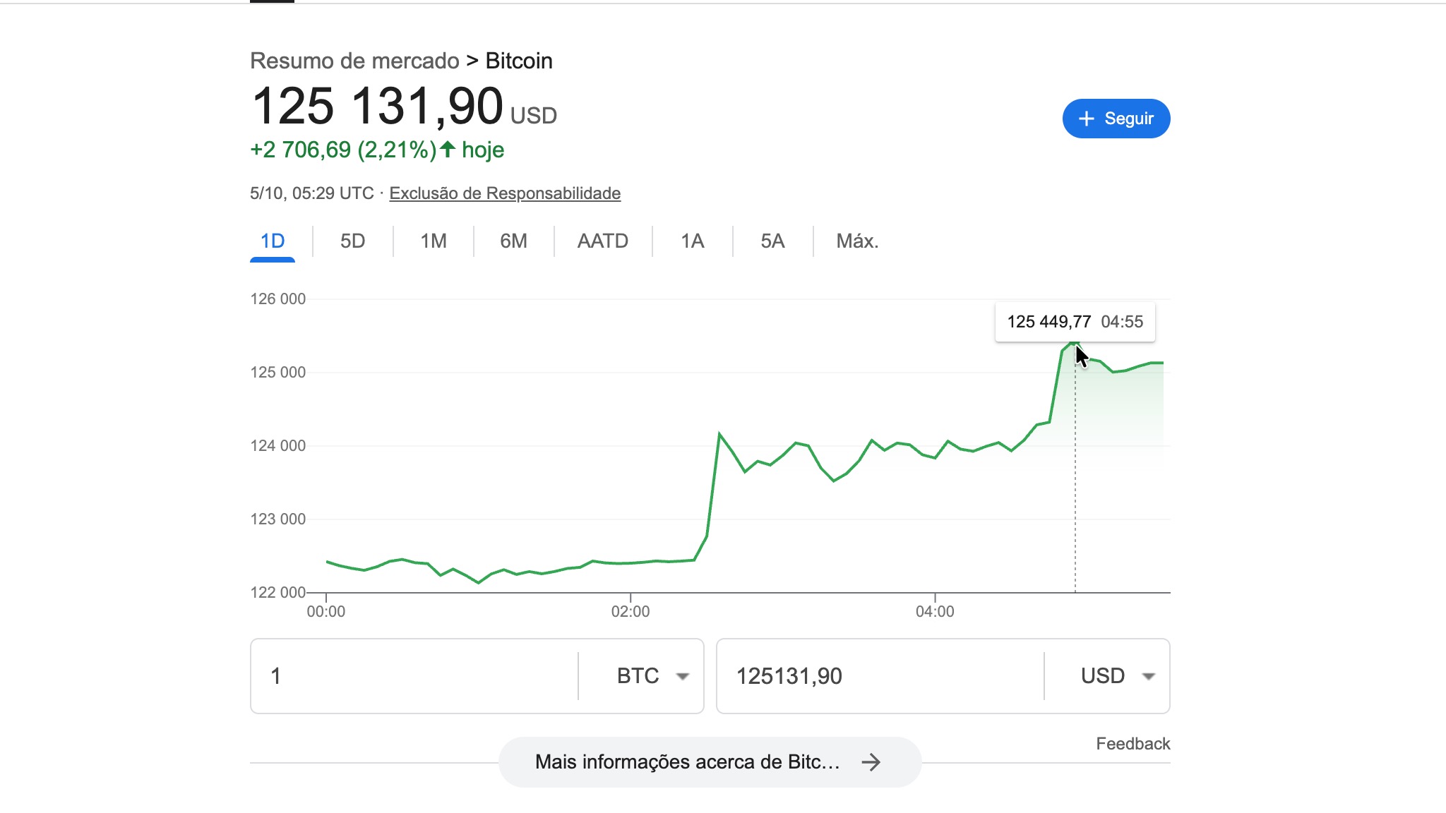Select the AATD range tab

click(x=602, y=241)
